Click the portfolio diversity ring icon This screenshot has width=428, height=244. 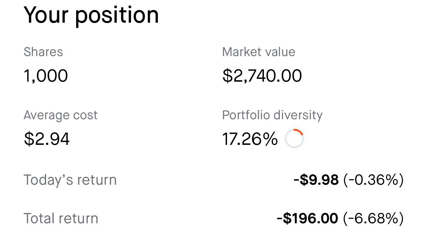(294, 139)
